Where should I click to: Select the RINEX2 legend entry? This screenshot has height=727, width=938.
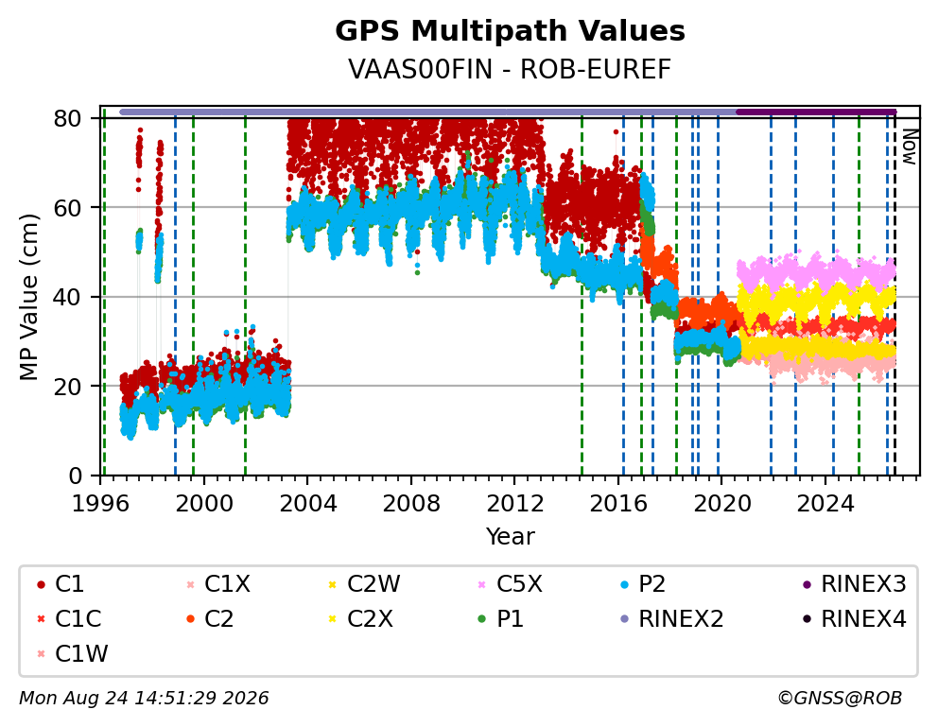[x=671, y=619]
